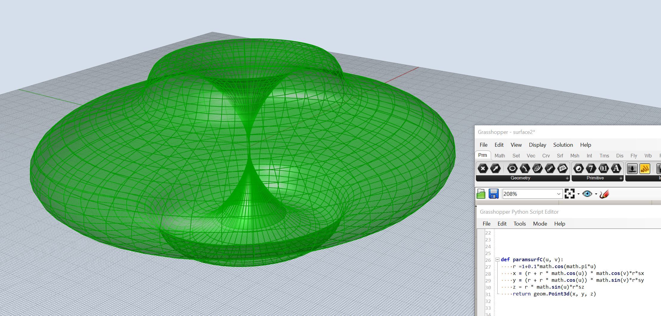Open Grasshopper Edit menu
The height and width of the screenshot is (316, 661).
pos(499,145)
